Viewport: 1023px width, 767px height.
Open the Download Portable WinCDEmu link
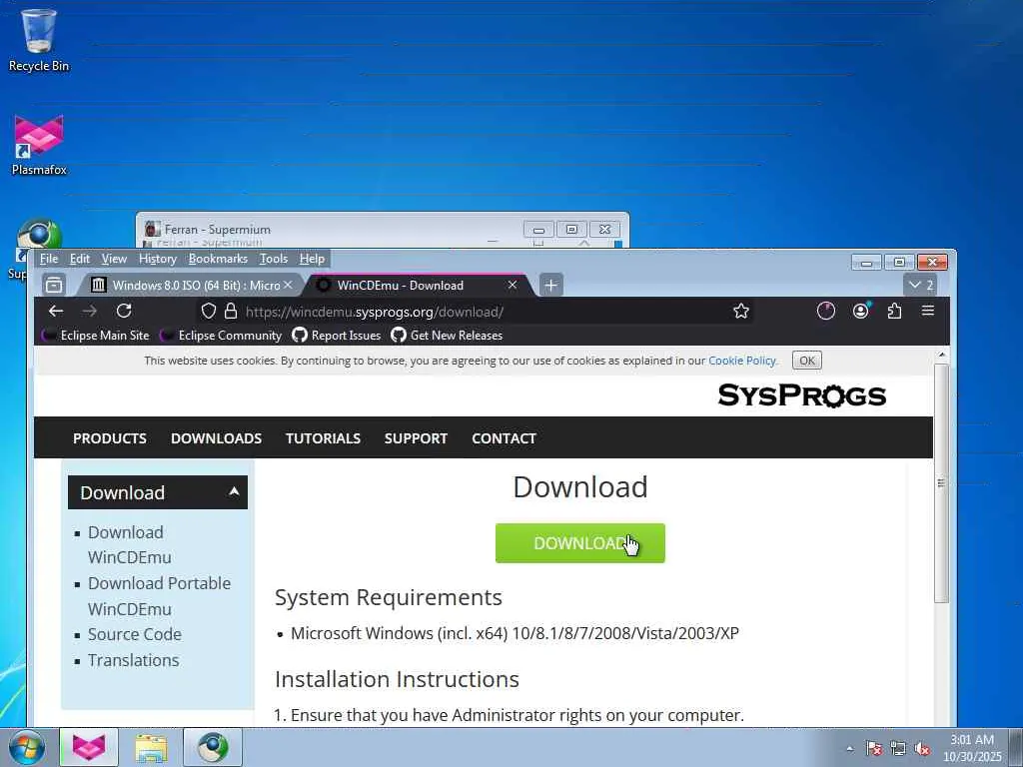pyautogui.click(x=159, y=596)
